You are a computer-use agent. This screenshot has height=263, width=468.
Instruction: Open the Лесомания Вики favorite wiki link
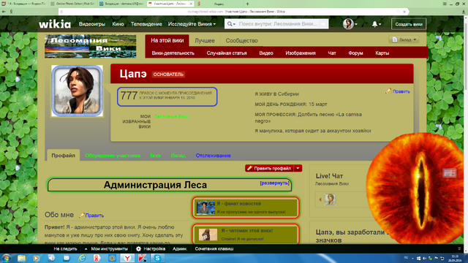pyautogui.click(x=171, y=116)
